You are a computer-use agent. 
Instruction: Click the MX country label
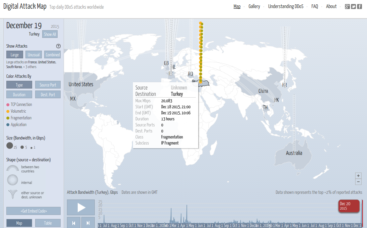(73, 99)
